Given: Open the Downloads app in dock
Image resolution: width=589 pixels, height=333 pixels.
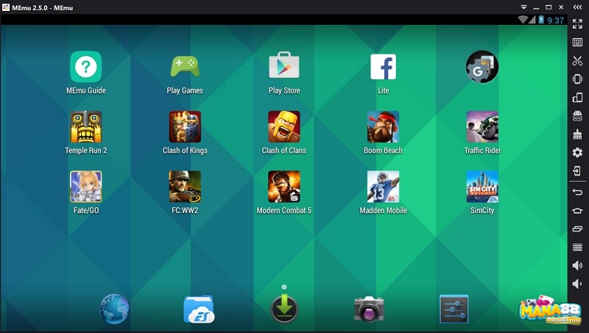Looking at the screenshot, I should [x=284, y=309].
